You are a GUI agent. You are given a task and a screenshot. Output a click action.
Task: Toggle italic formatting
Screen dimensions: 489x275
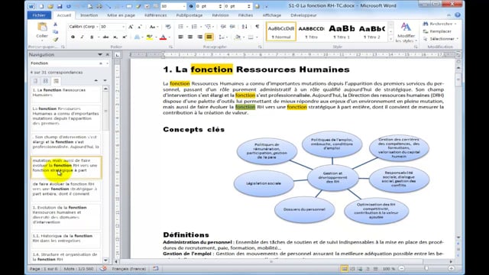click(82, 37)
